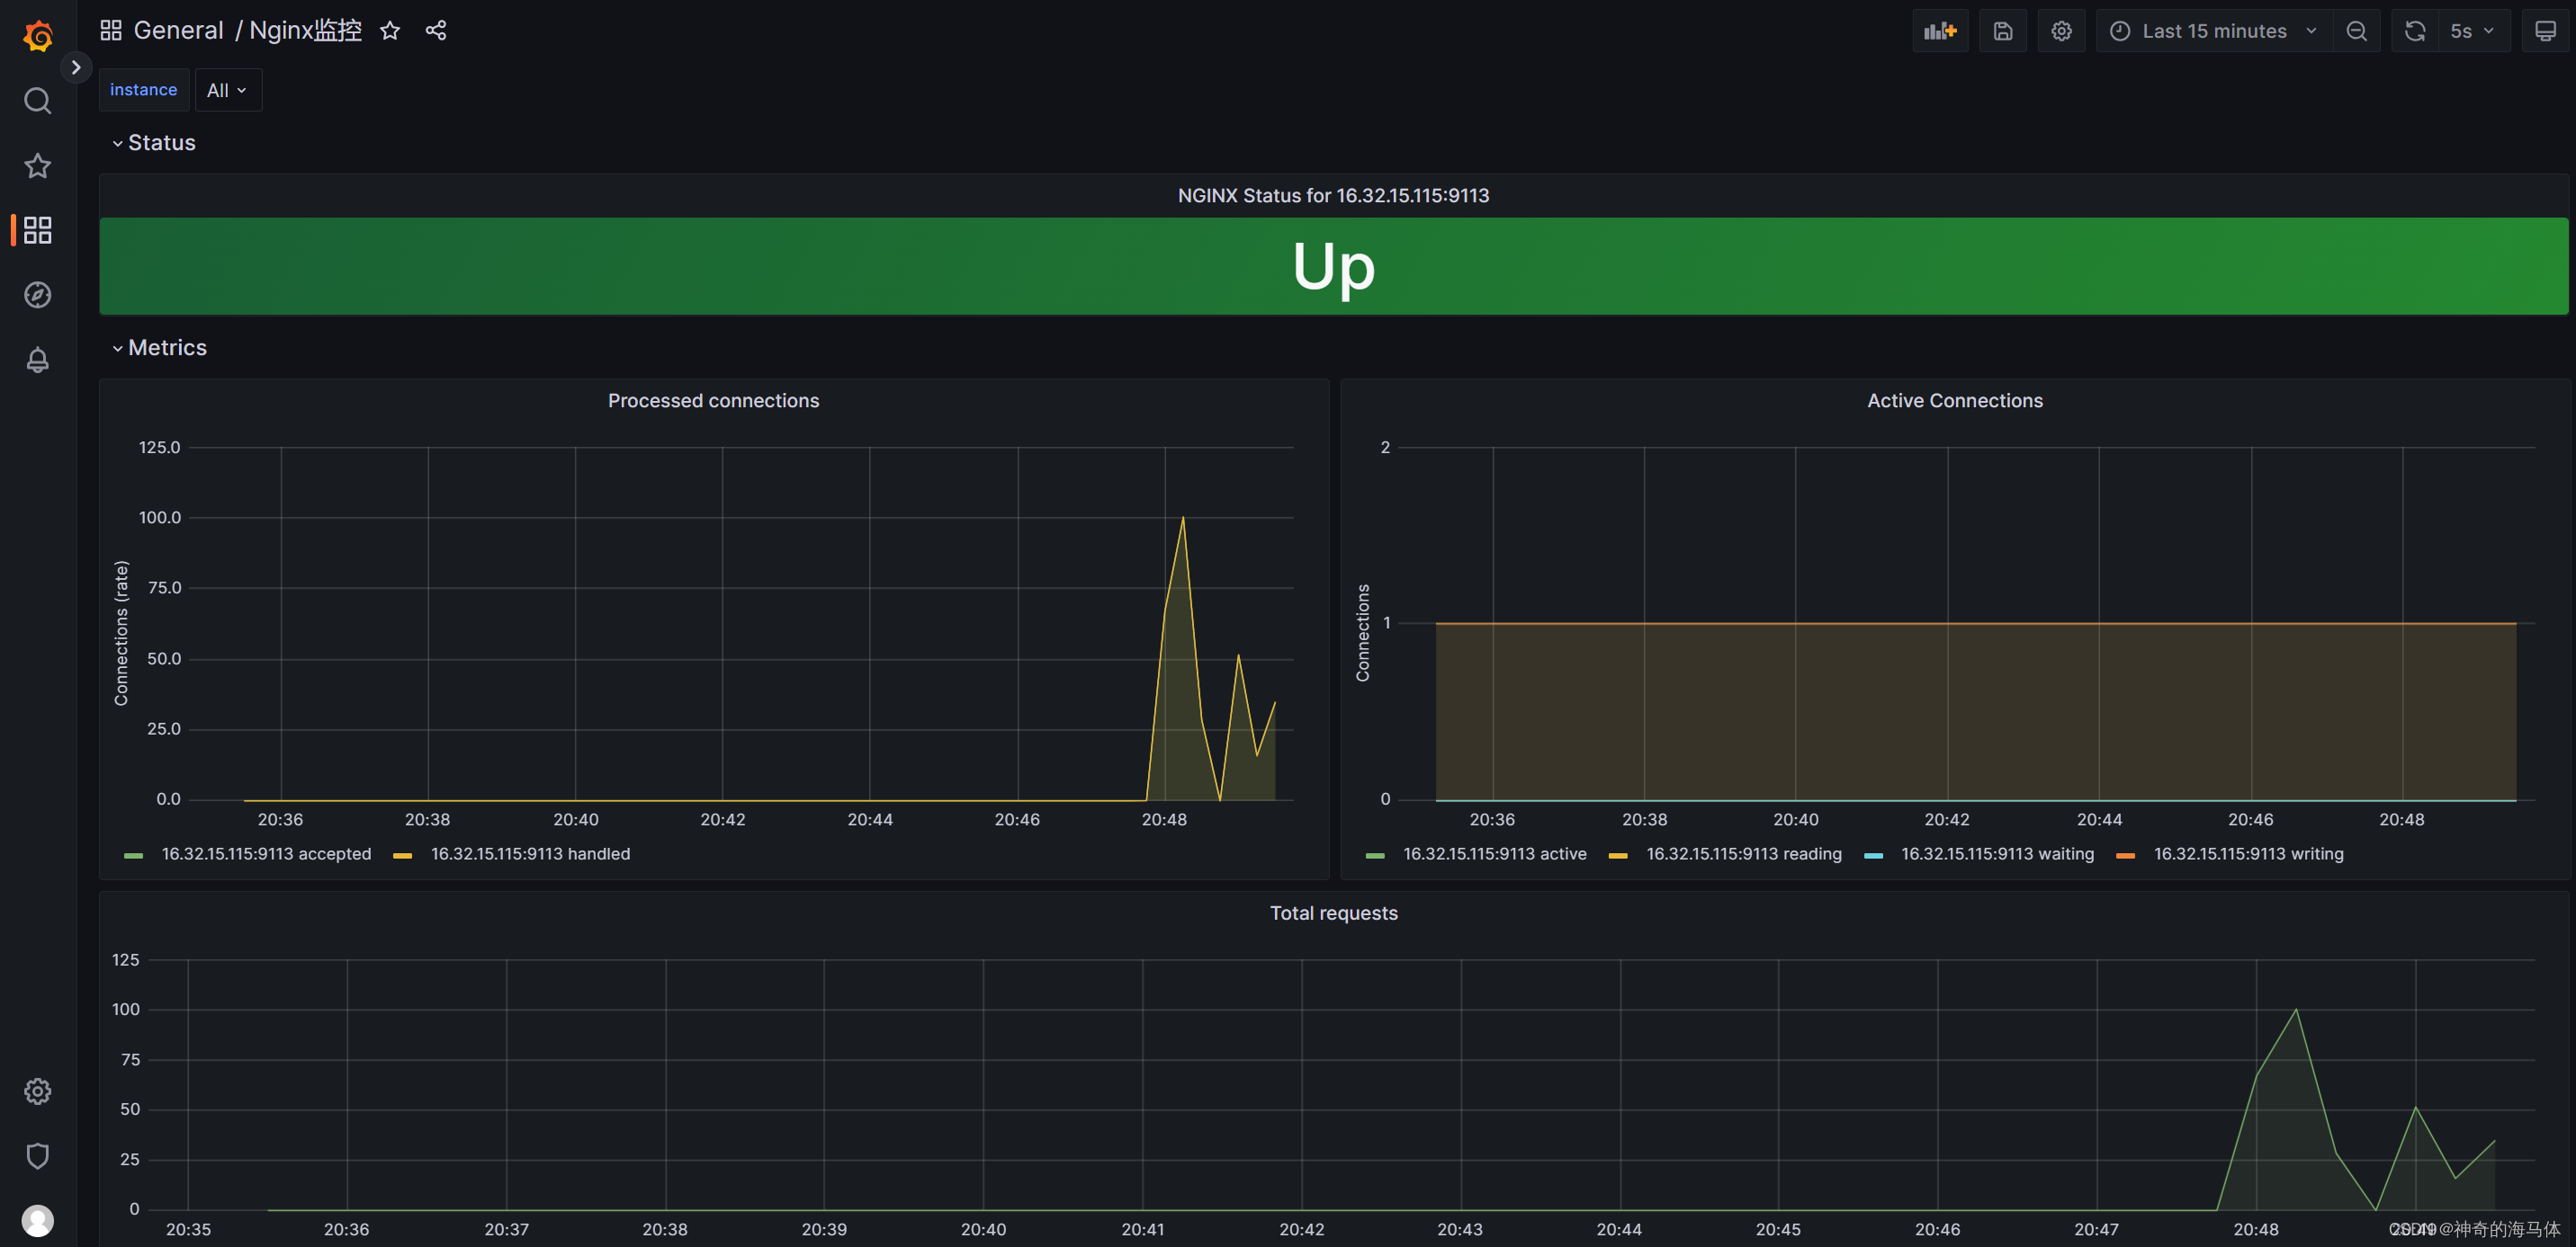Open the instance All dropdown

[227, 90]
